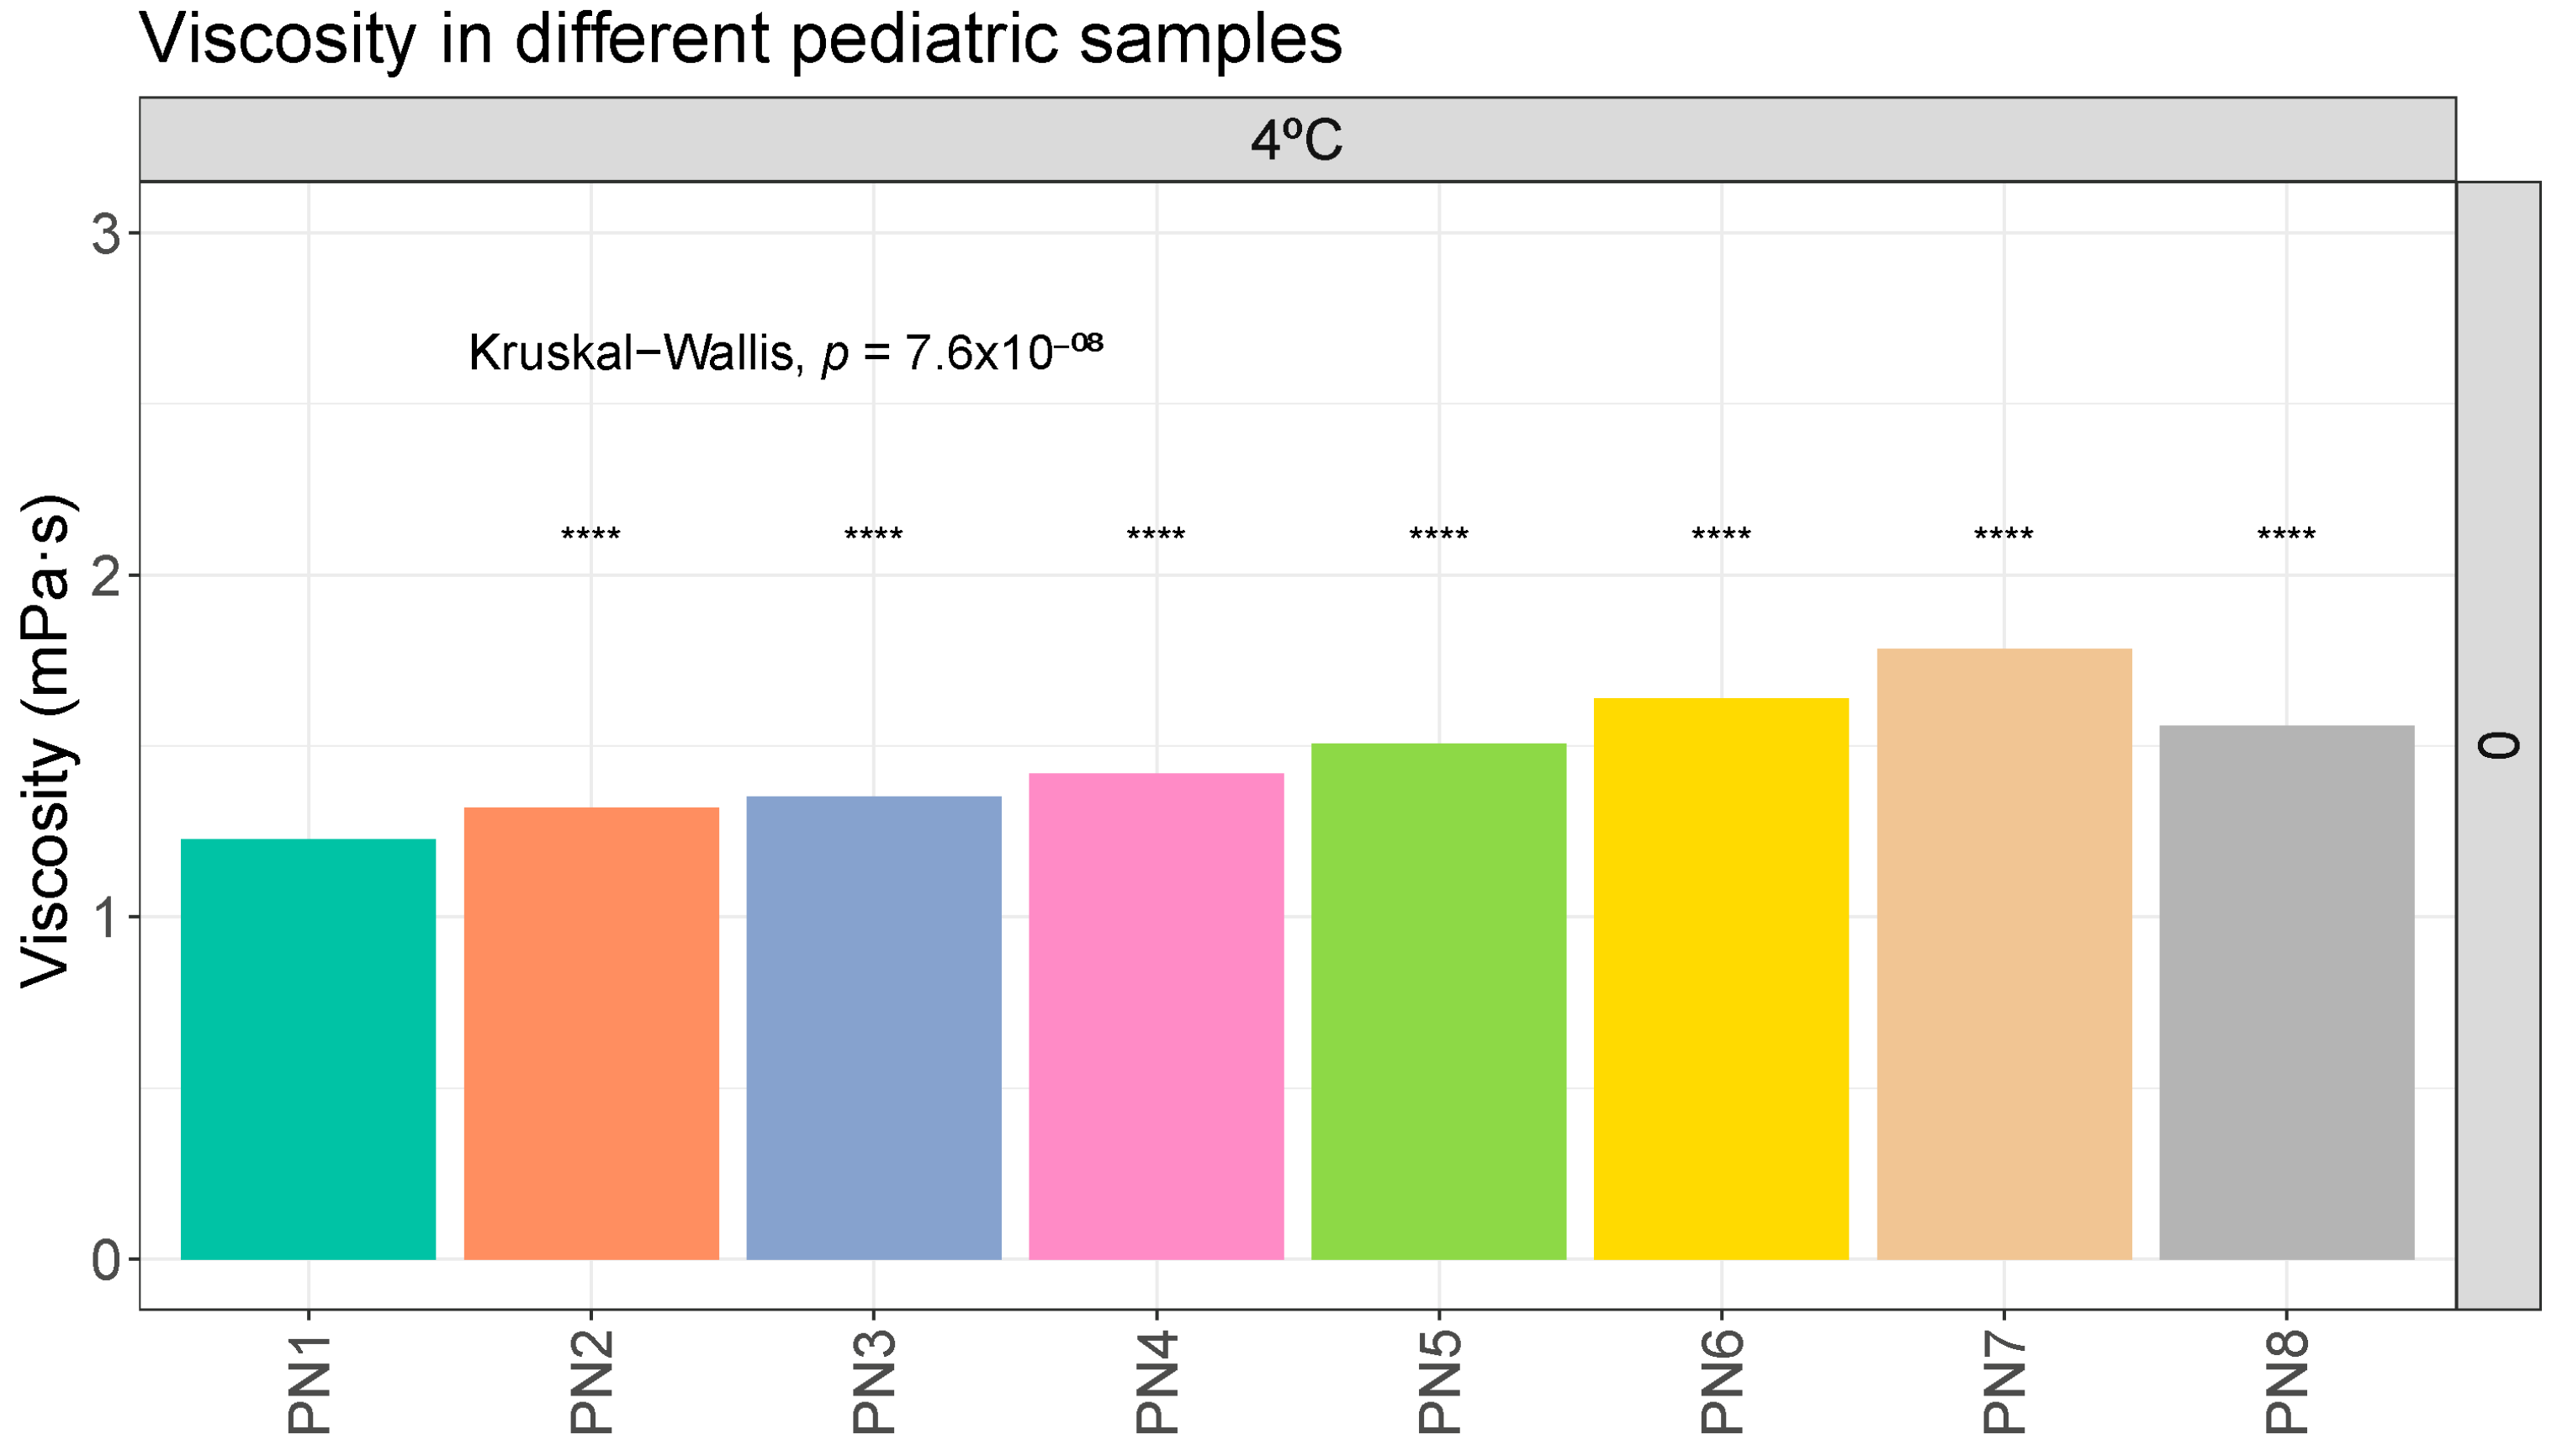Viewport: 2557px width, 1456px height.
Task: Click the Viscosity (mPa·s) y-axis label
Action: coord(46,741)
